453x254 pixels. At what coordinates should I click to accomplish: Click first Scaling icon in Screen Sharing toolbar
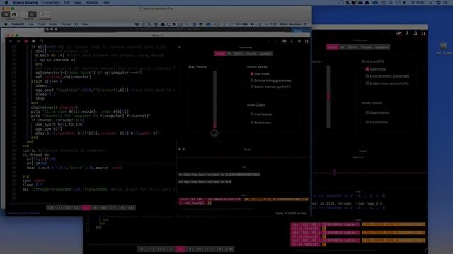tap(25, 14)
